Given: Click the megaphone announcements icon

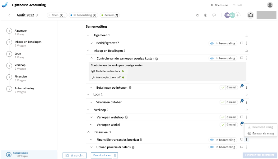Looking at the screenshot, I should pos(197,15).
